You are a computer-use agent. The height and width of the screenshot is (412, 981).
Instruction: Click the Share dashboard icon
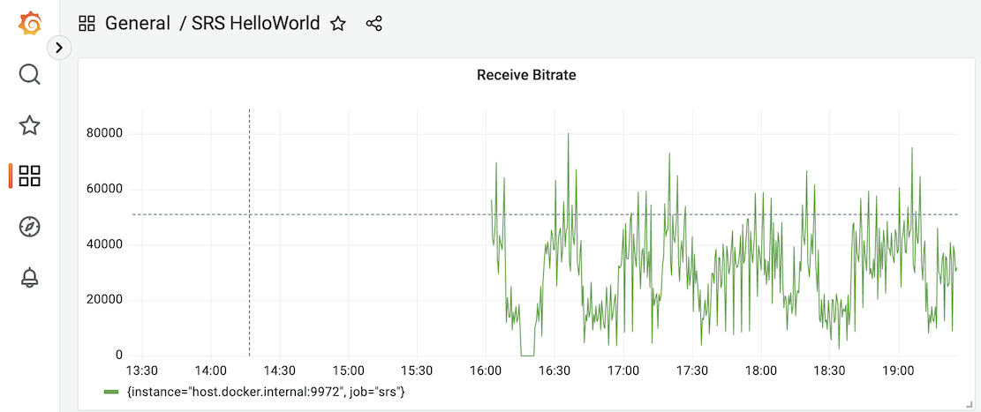[x=374, y=24]
